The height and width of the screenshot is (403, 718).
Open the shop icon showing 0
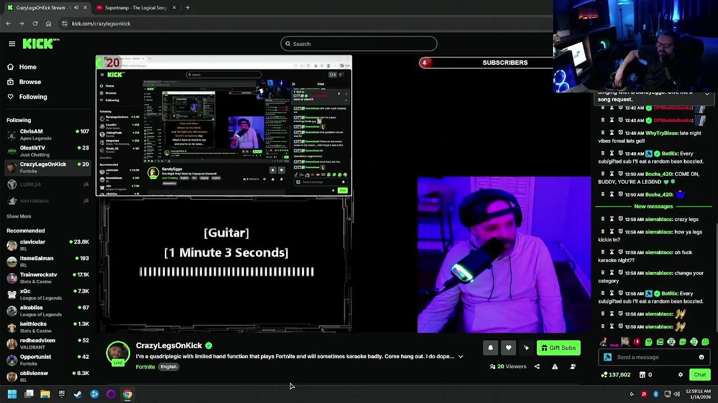pos(646,375)
